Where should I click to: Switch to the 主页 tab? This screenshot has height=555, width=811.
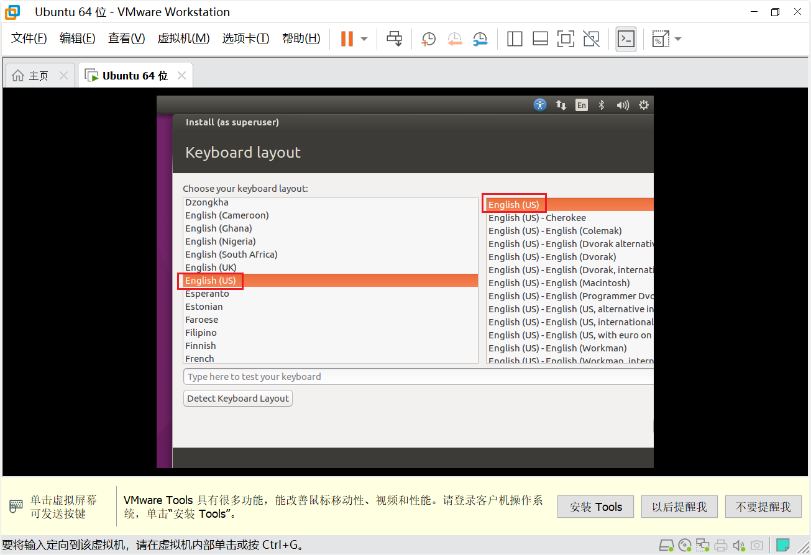pos(39,76)
